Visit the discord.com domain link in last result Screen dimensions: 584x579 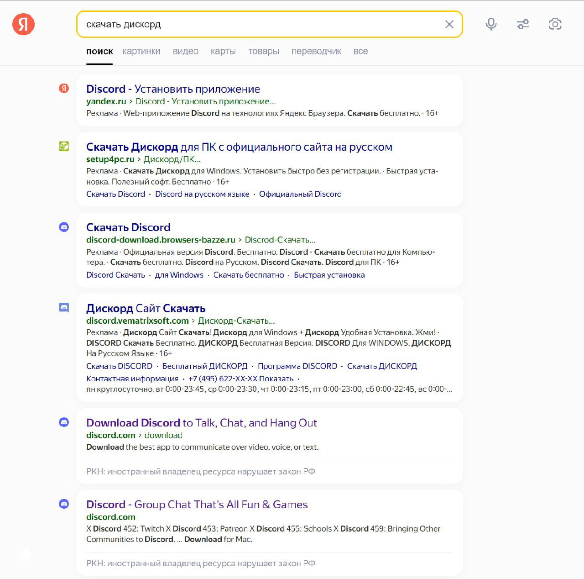[x=111, y=517]
